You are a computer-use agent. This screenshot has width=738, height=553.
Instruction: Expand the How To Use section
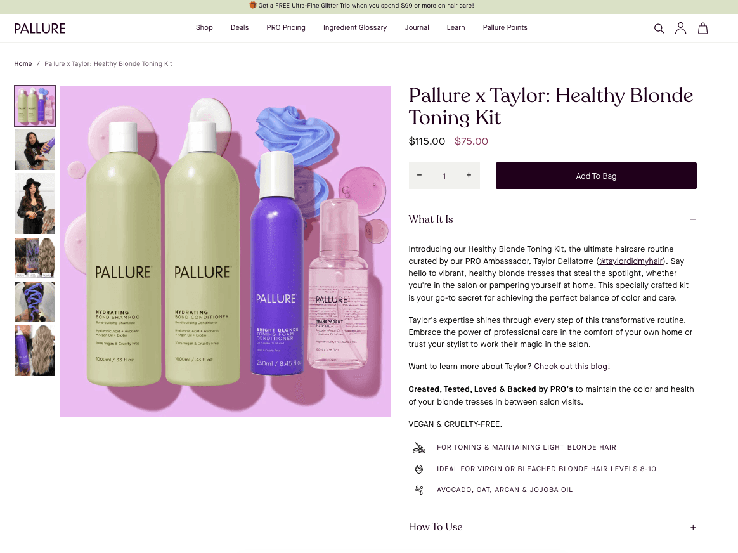[x=693, y=528]
